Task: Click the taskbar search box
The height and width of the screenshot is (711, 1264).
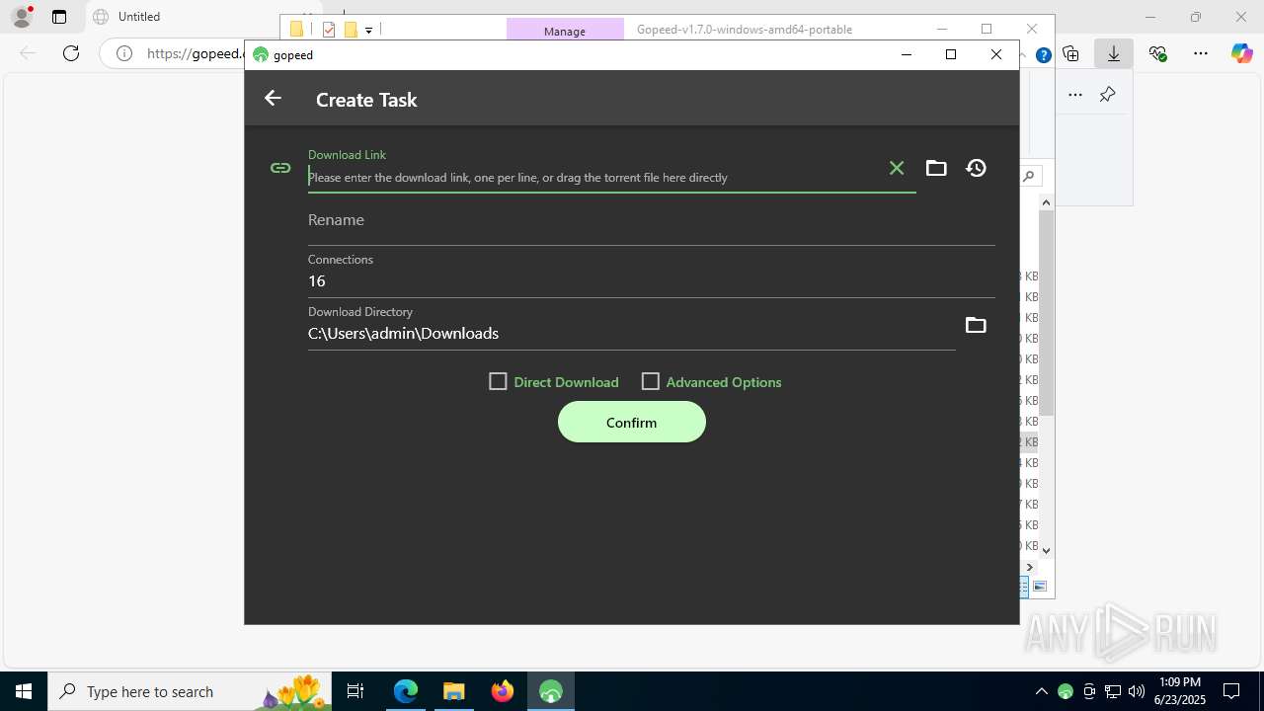Action: pos(191,691)
